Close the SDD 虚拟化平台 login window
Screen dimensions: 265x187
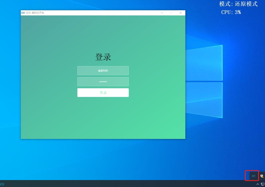(x=180, y=13)
